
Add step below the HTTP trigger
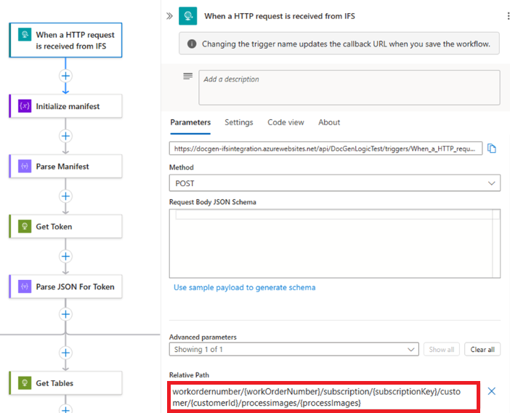point(66,76)
